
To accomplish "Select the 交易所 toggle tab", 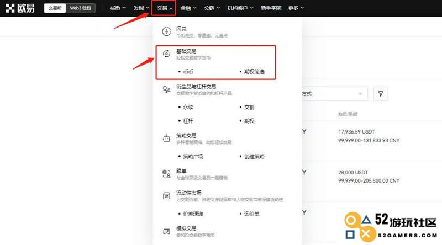I will pyautogui.click(x=55, y=8).
